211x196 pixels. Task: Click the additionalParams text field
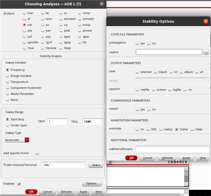tap(173, 149)
